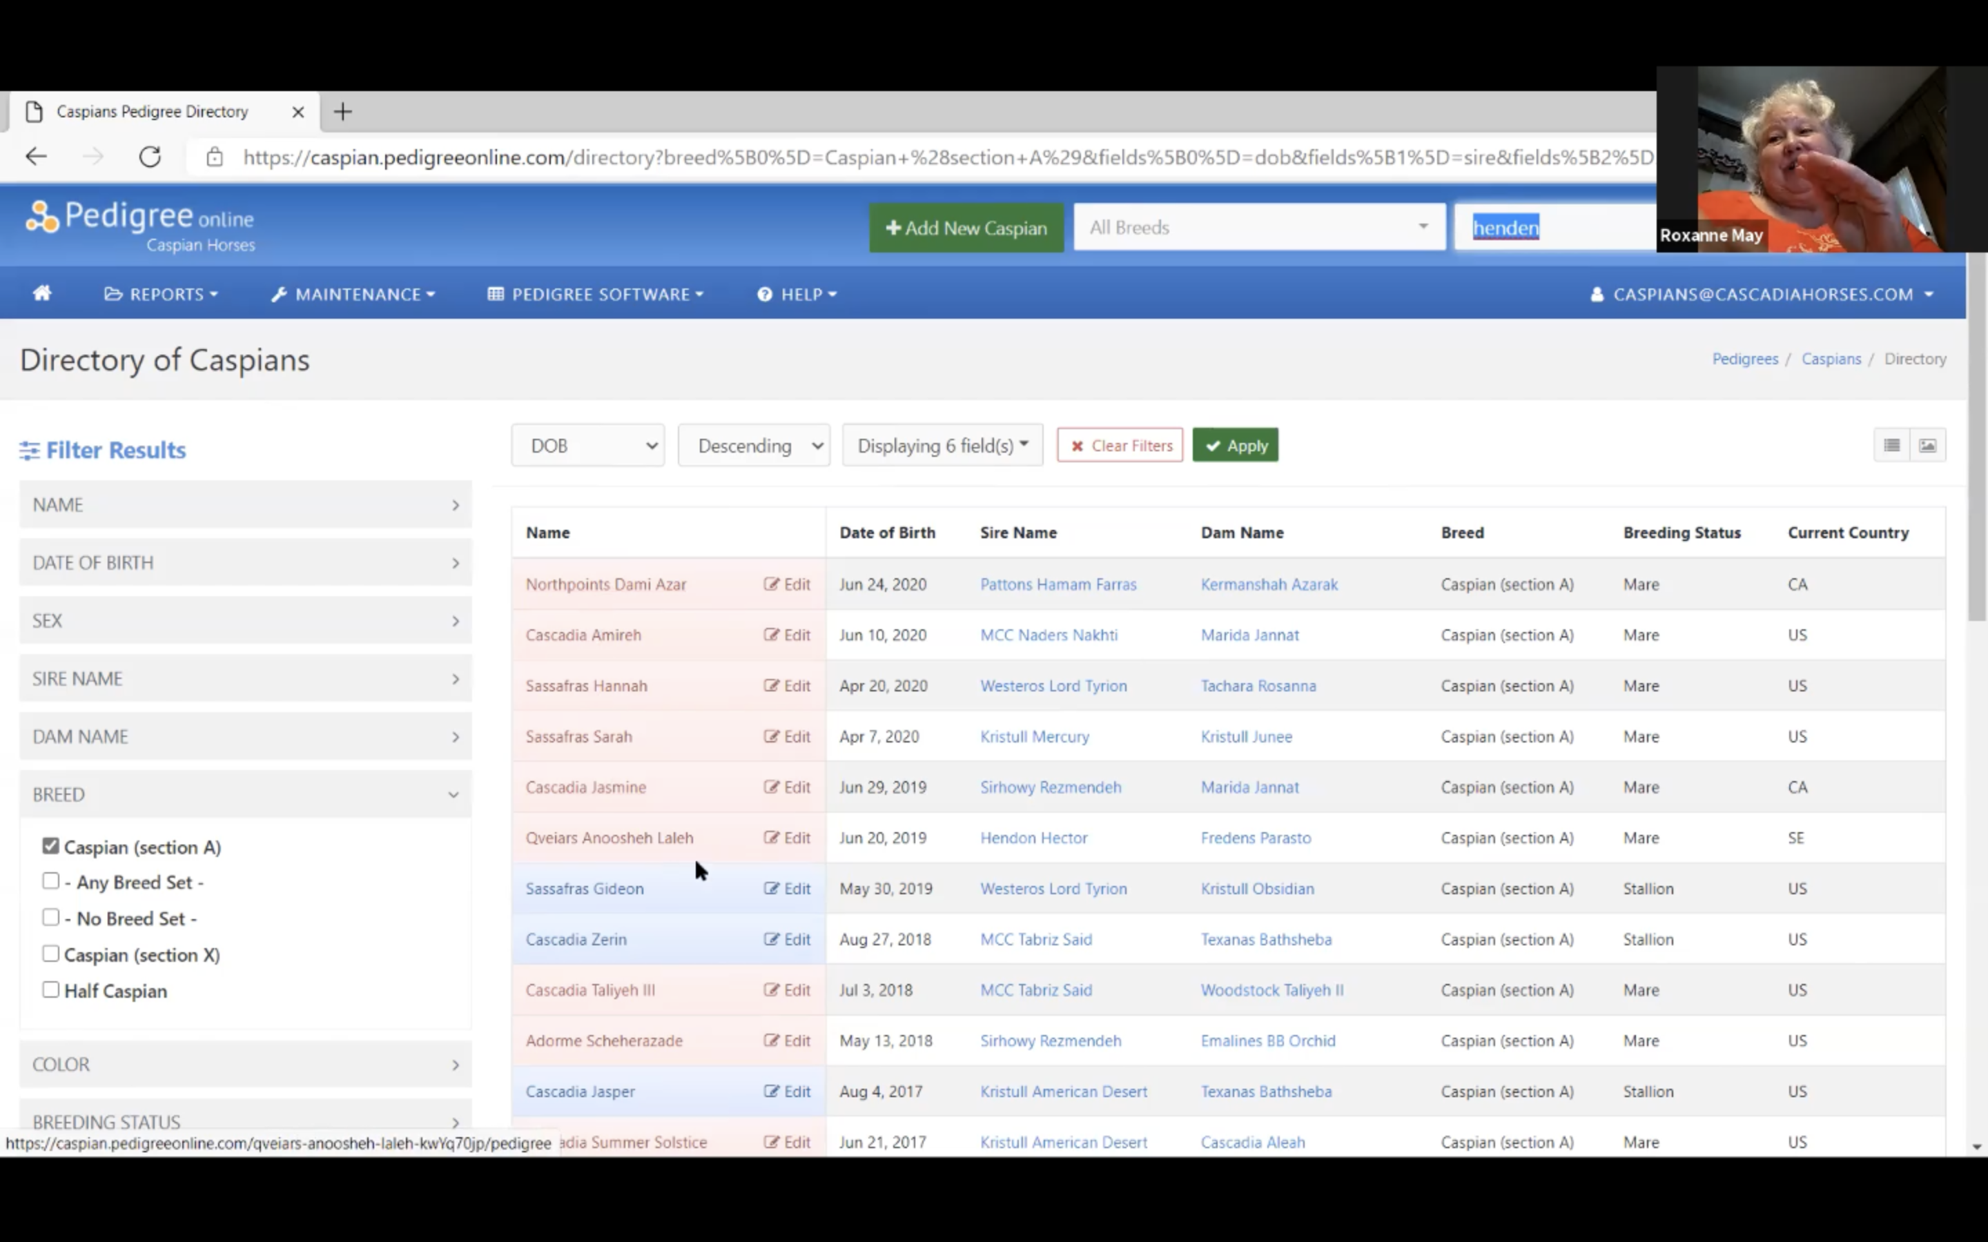Uncheck Caspian (section A) breed filter
Screen dimensions: 1988x1242
coord(51,845)
